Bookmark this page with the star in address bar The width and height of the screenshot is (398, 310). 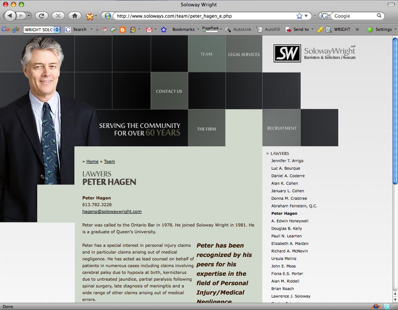pos(300,16)
